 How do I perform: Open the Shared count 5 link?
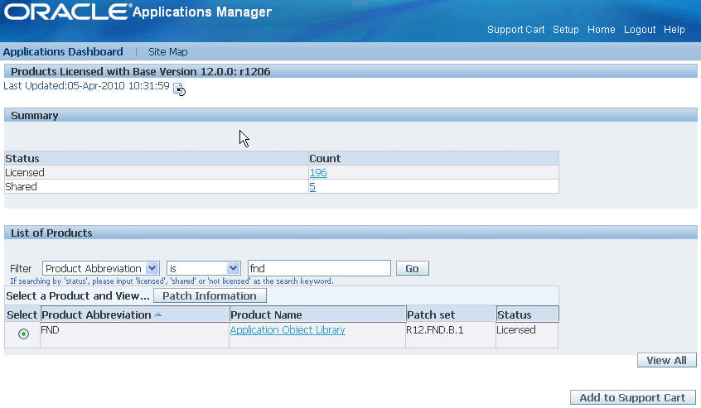312,187
